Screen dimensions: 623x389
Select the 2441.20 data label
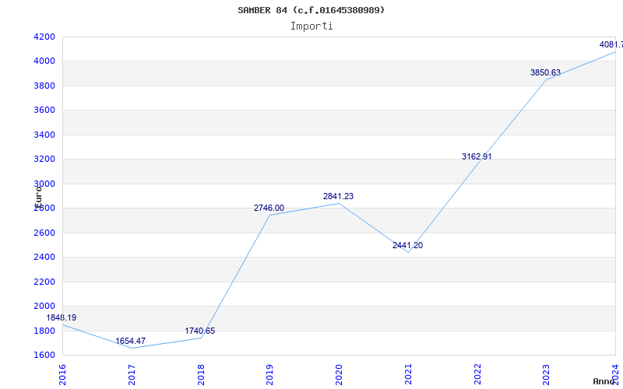(x=407, y=245)
